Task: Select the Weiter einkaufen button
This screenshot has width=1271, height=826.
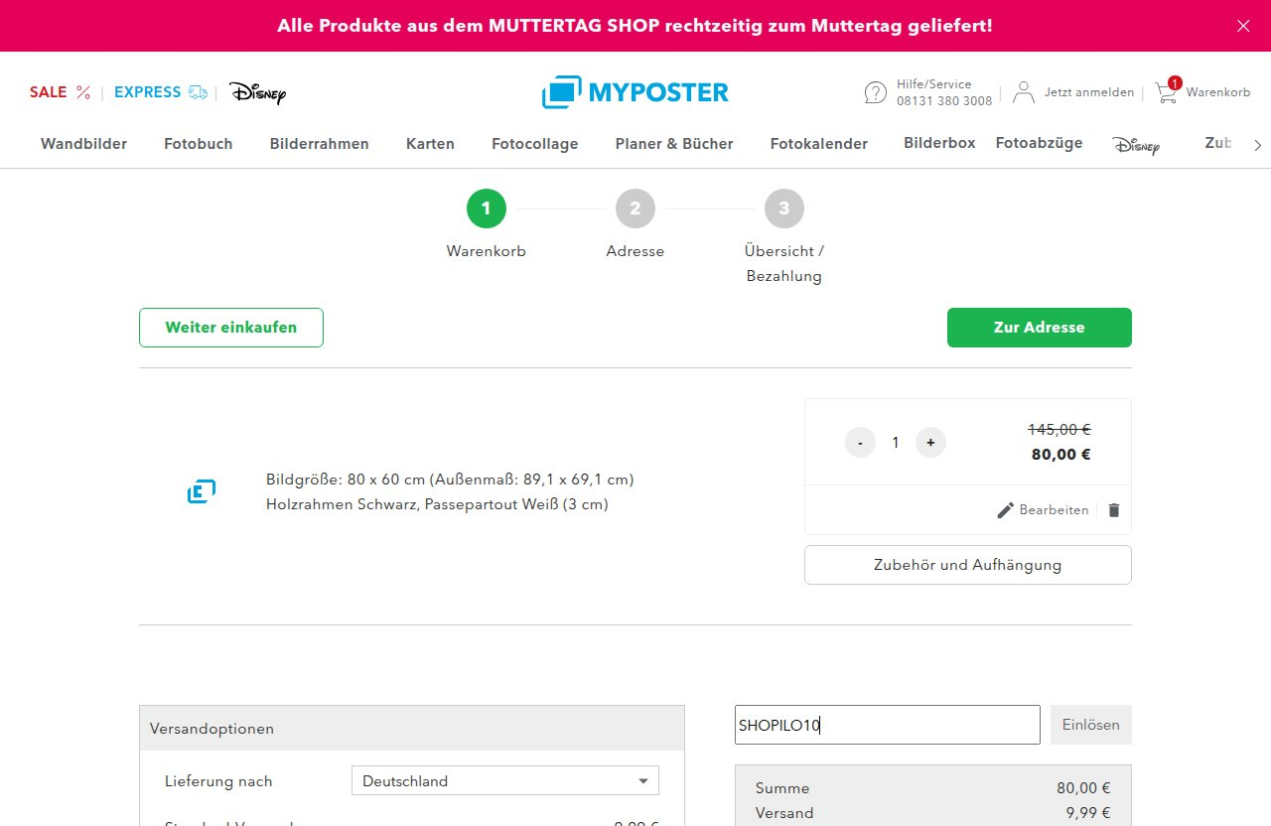Action: [231, 328]
